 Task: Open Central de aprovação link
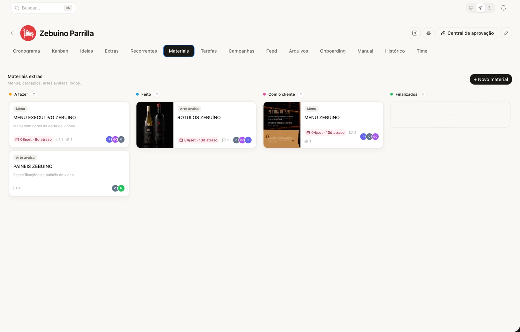pyautogui.click(x=467, y=33)
